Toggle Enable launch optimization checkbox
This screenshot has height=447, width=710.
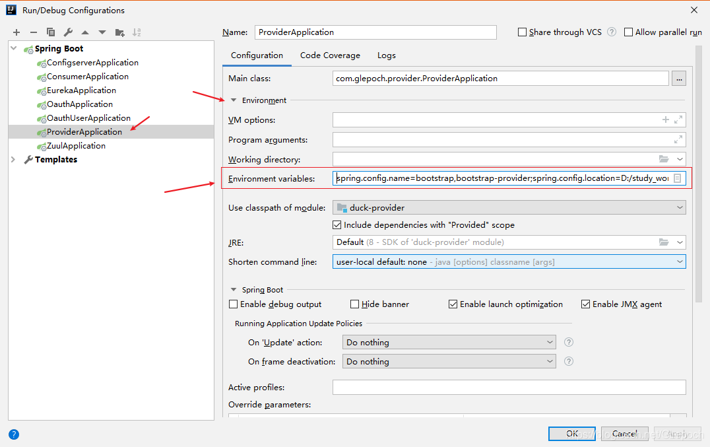(453, 304)
